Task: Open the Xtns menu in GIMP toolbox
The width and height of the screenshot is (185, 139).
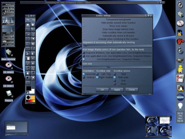Action: point(33,19)
